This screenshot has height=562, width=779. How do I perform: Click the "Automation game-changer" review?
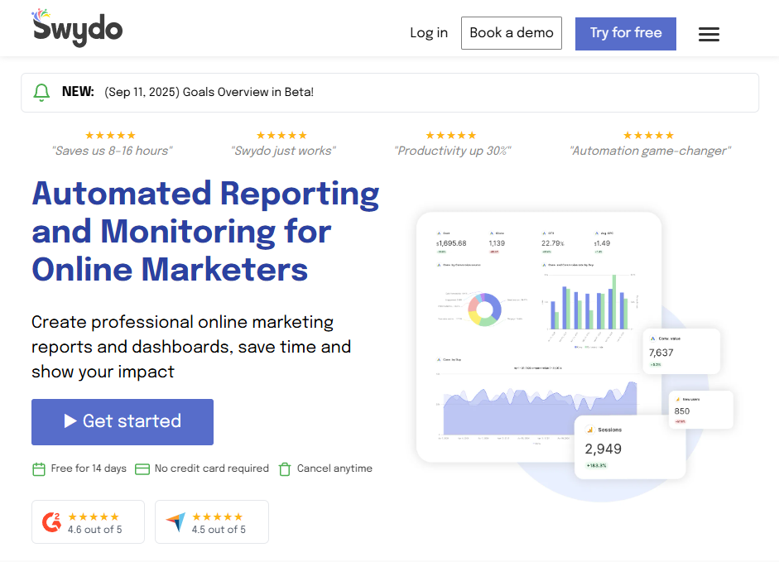(x=650, y=151)
